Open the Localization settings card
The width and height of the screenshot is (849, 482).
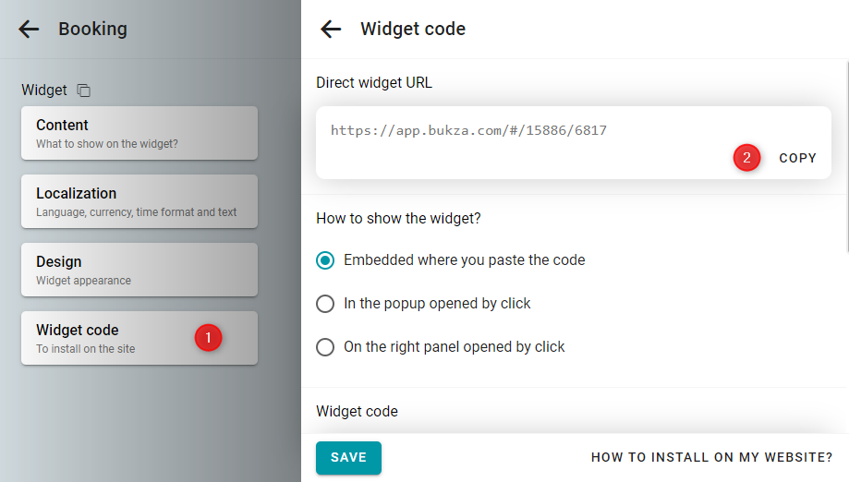tap(139, 201)
